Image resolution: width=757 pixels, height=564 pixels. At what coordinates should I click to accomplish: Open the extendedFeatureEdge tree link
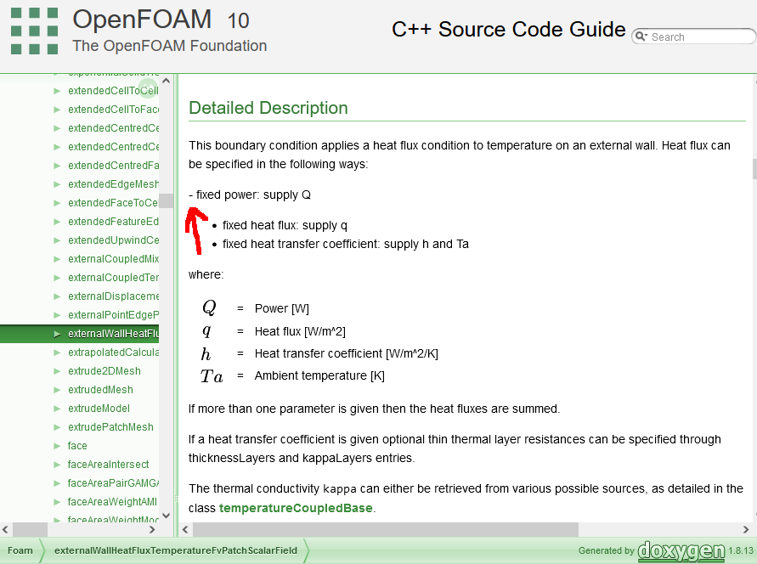[x=113, y=222]
